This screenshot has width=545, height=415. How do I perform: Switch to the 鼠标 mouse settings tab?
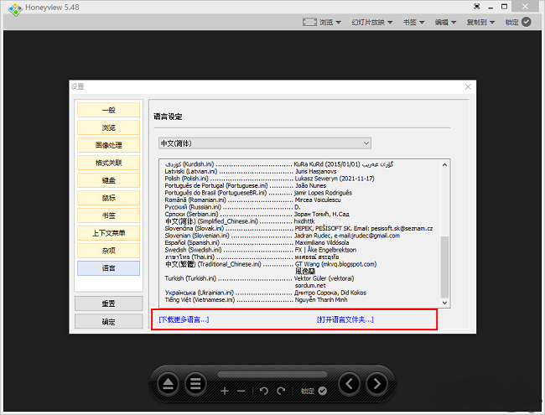(x=108, y=197)
